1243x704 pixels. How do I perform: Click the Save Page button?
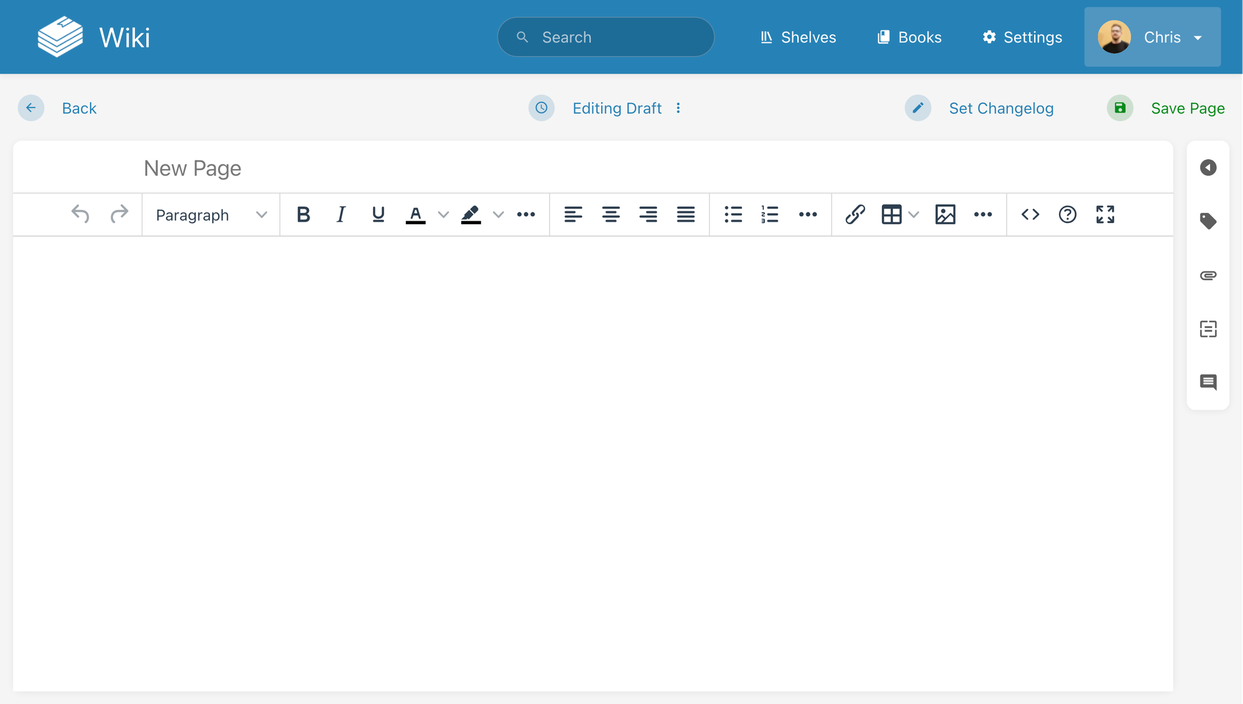1166,108
